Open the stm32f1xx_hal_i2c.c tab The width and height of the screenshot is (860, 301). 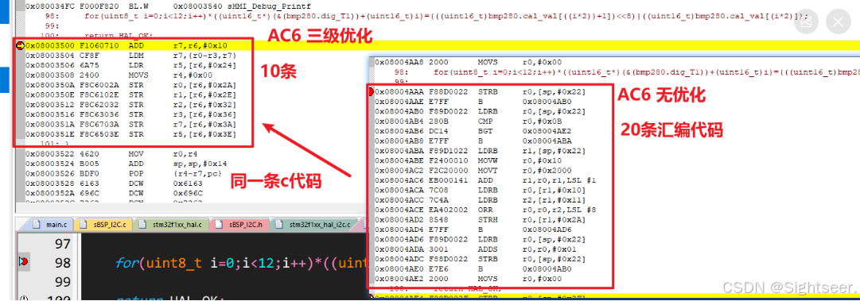pos(314,225)
